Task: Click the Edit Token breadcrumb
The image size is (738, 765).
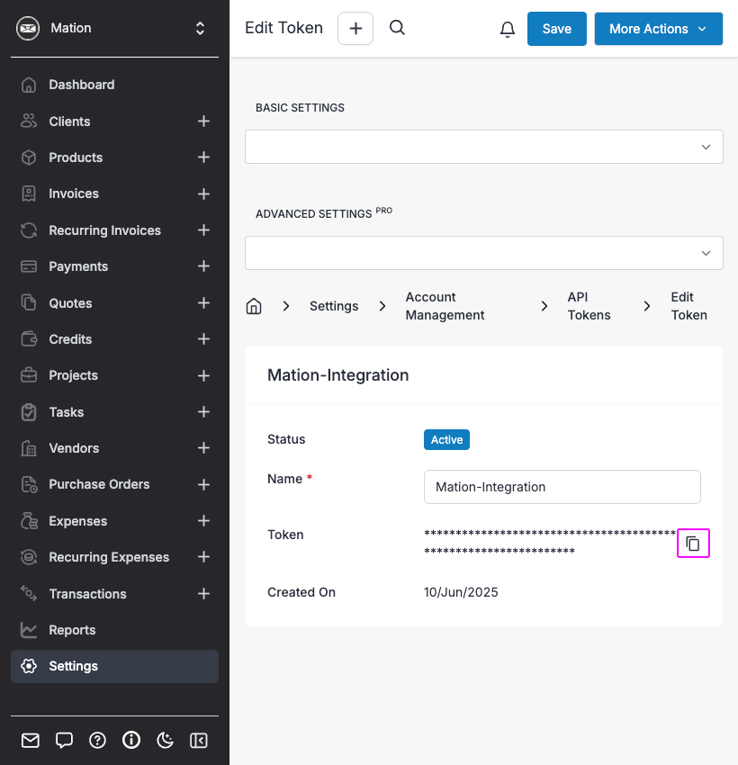Action: (688, 306)
